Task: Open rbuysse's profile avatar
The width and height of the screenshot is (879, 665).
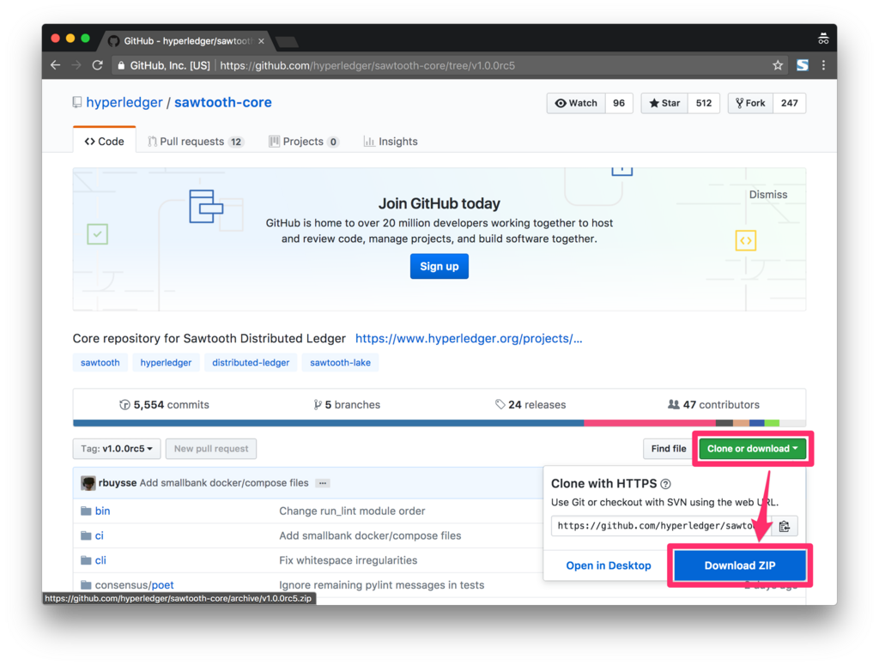Action: coord(88,483)
